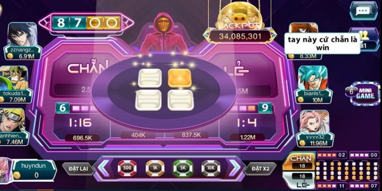Select the gray 10K chip
This screenshot has width=382, height=191.
[x=211, y=168]
